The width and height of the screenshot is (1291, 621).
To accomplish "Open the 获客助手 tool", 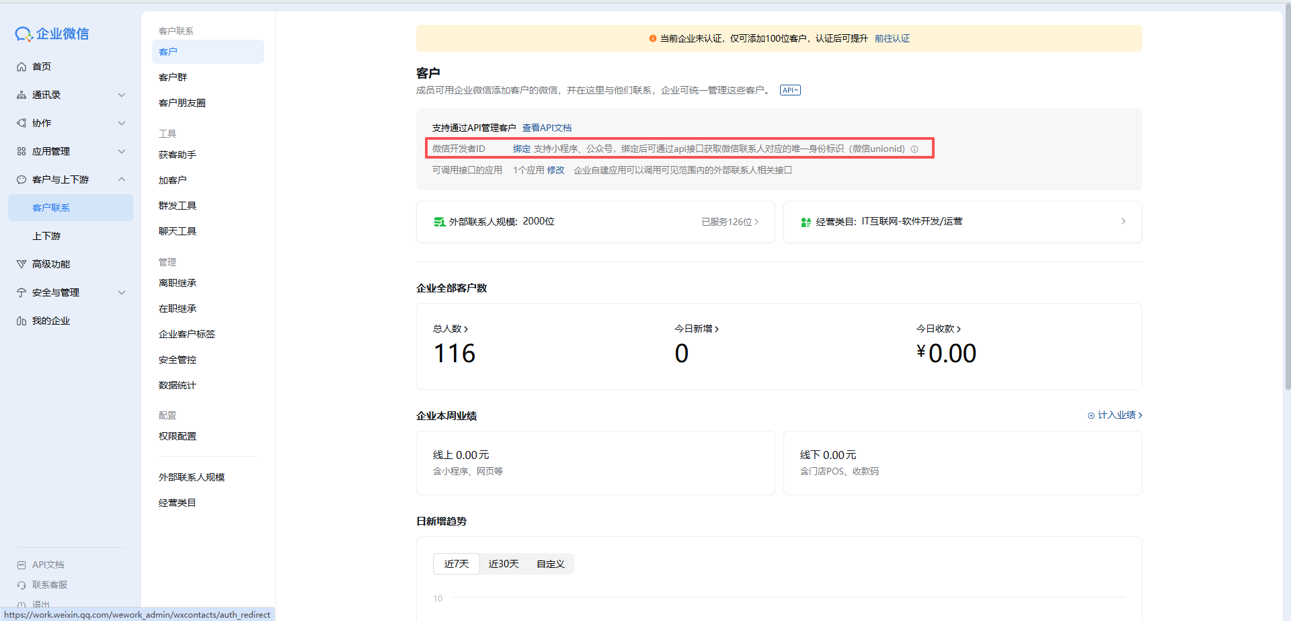I will click(x=178, y=155).
